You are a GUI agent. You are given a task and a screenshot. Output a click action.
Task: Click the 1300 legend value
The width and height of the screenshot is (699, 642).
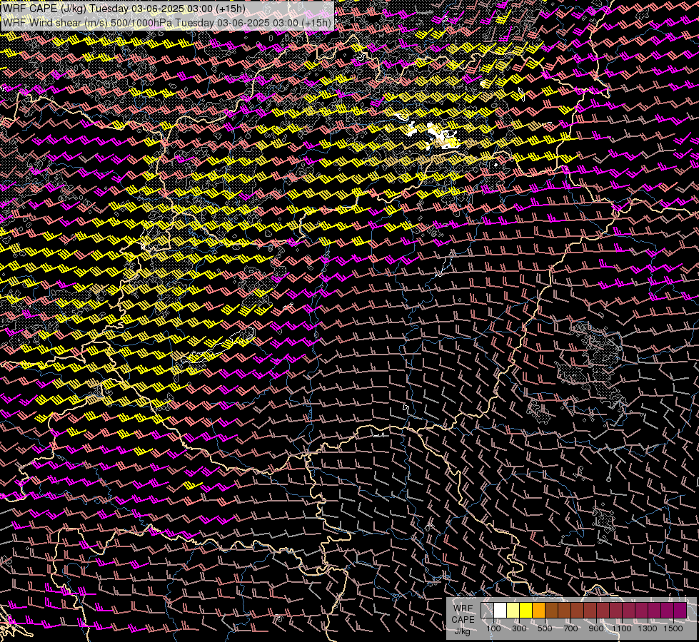click(x=648, y=628)
